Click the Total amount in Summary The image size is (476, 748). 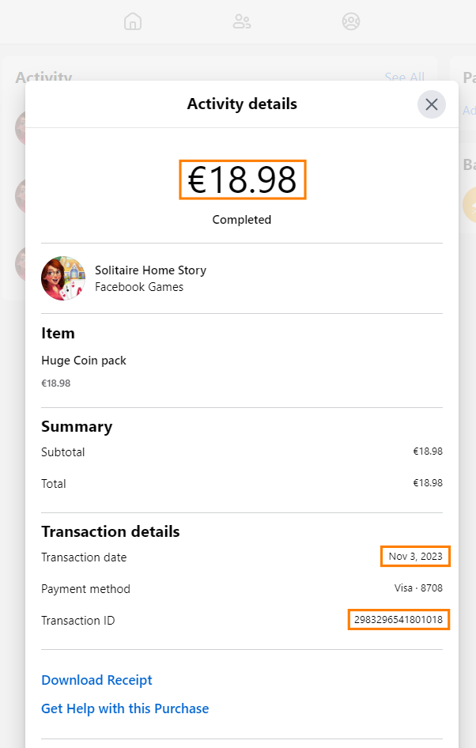427,483
